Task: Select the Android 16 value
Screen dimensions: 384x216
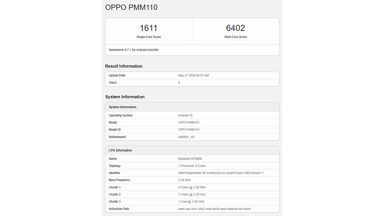Action: tap(185, 116)
